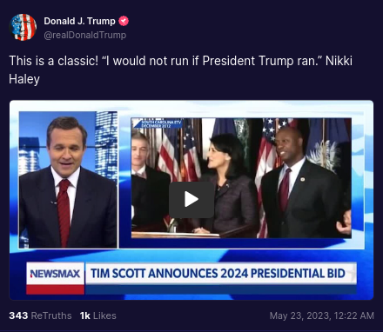Click the word ReTruths under the post
Viewport: 383px width, 332px height.
(x=51, y=315)
